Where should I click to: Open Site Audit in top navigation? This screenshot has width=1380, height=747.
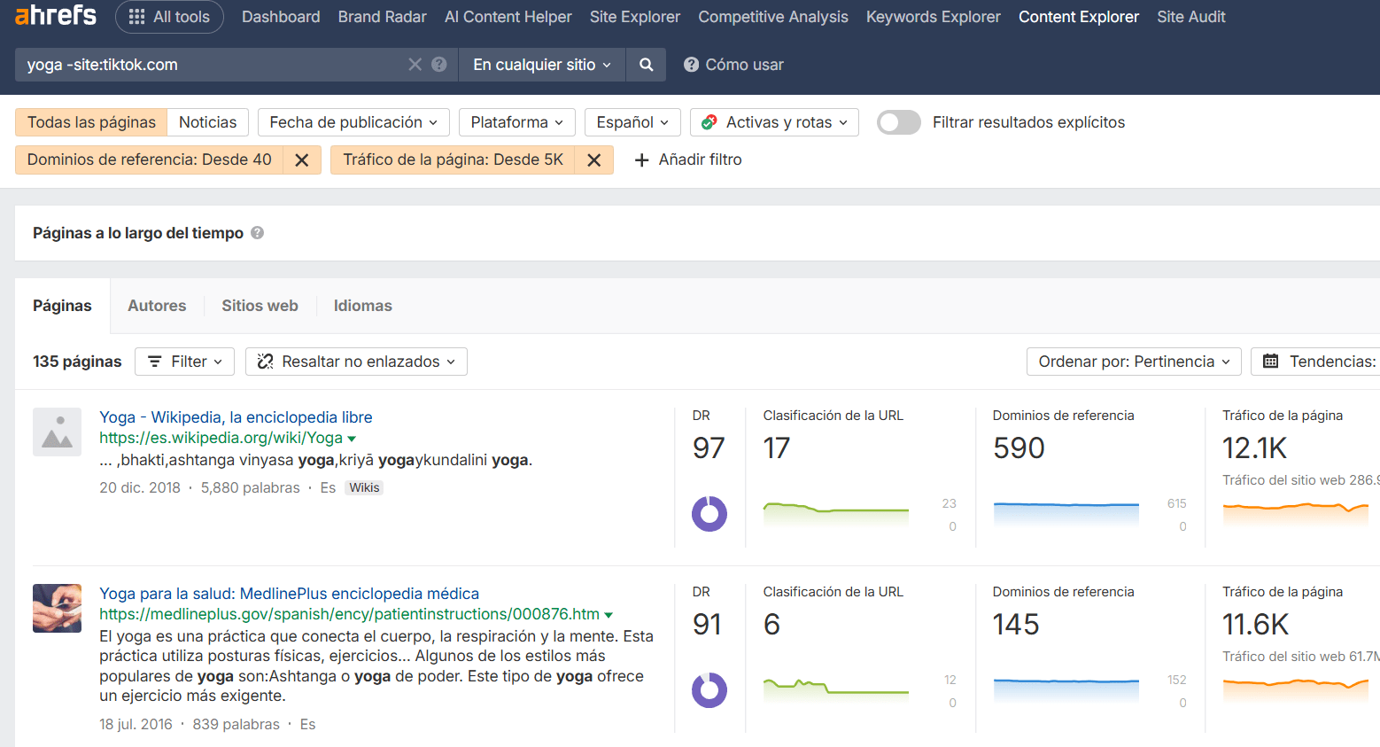coord(1191,17)
